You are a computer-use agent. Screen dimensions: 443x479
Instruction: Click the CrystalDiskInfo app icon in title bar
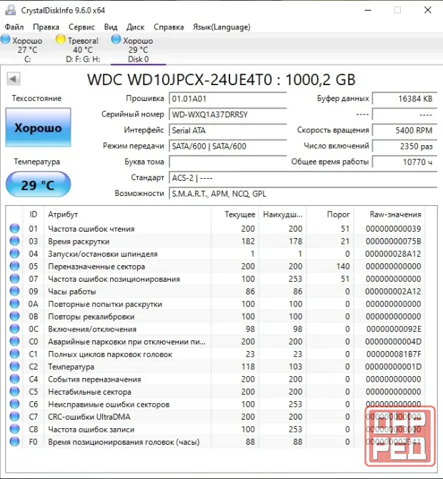tap(11, 10)
